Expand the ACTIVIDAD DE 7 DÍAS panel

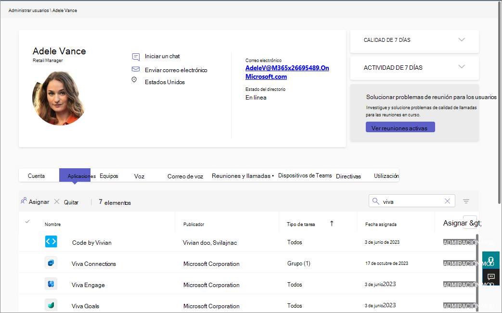pyautogui.click(x=462, y=67)
